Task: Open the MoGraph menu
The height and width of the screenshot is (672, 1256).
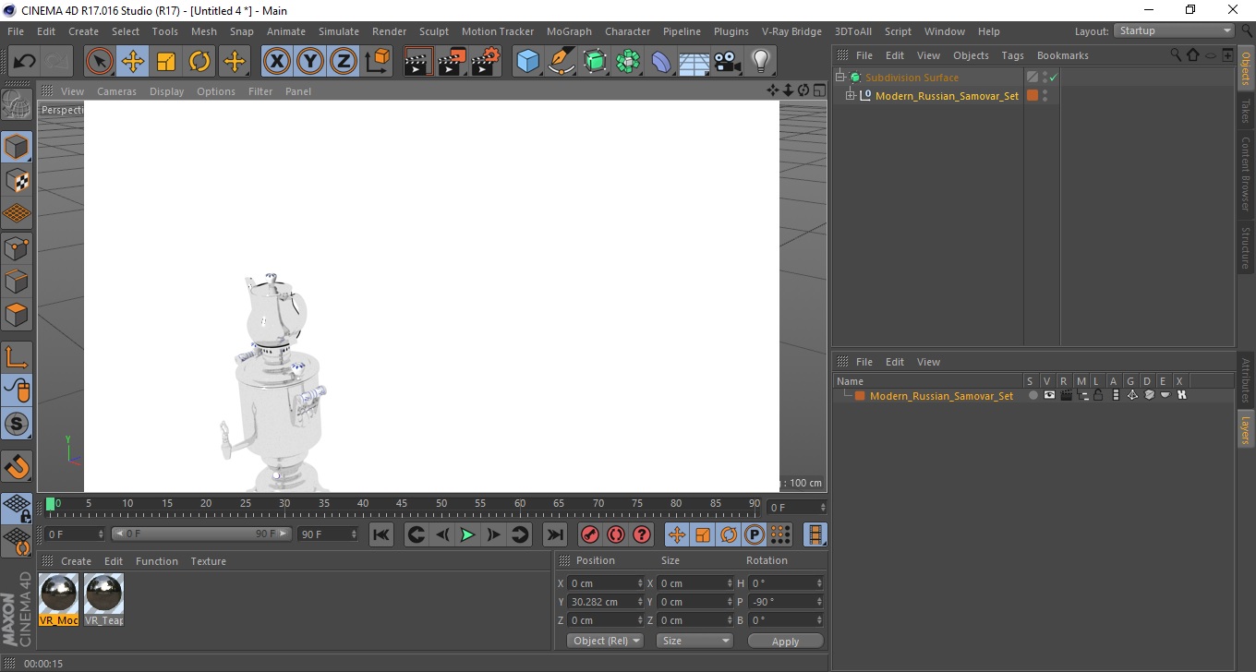Action: click(x=569, y=31)
